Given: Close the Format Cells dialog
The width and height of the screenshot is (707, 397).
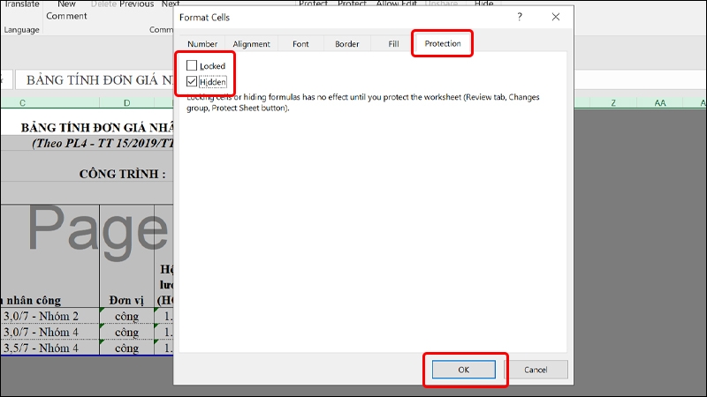Looking at the screenshot, I should [556, 17].
